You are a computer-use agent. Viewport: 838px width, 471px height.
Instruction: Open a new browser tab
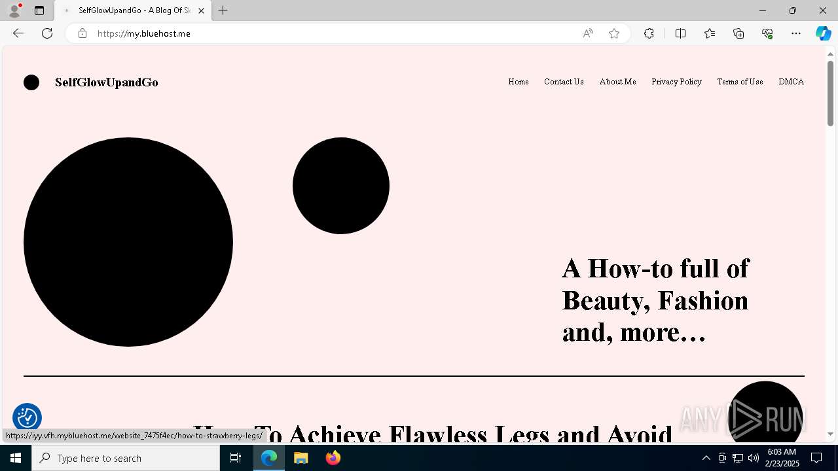(x=223, y=10)
